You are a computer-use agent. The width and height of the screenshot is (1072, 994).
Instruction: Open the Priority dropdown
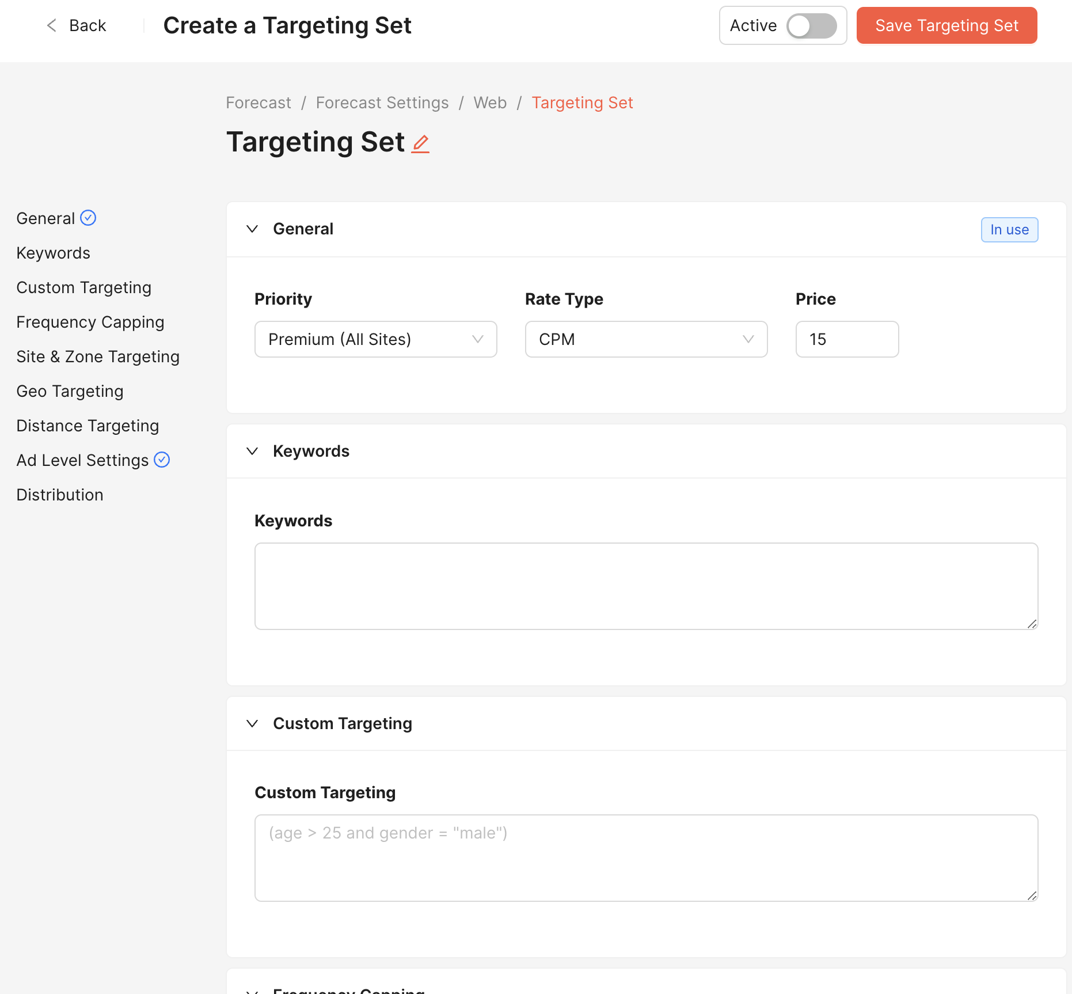pos(376,339)
